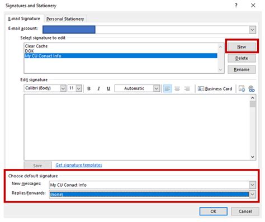Viewport: 265px width, 222px height.
Task: Click signature list scroll down arrow
Action: click(220, 70)
